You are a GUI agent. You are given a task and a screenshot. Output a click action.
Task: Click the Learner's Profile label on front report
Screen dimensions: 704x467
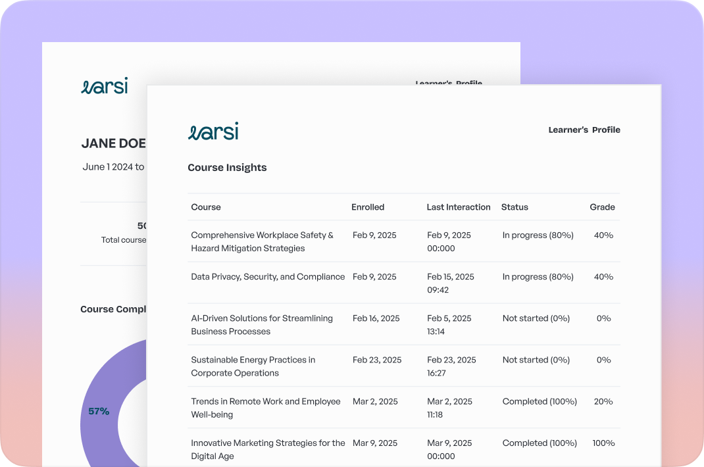click(x=584, y=130)
